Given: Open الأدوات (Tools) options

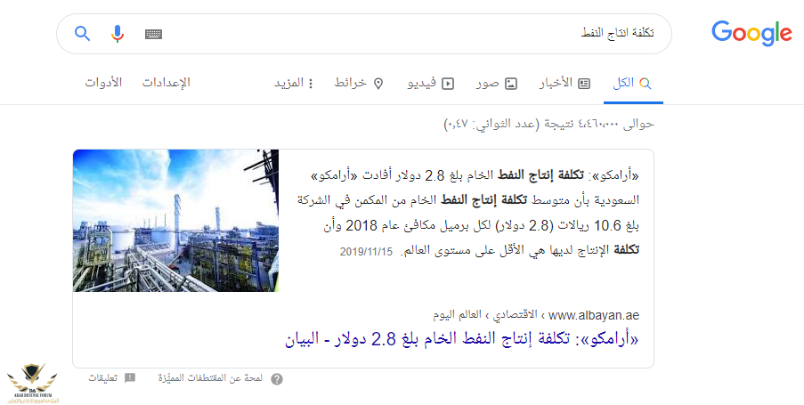Looking at the screenshot, I should [103, 83].
